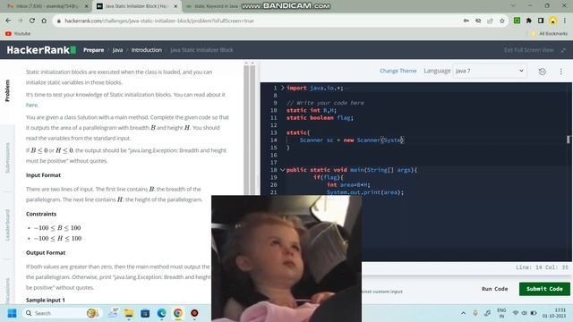Open the password key icon in address bar
This screenshot has width=573, height=322.
466,21
